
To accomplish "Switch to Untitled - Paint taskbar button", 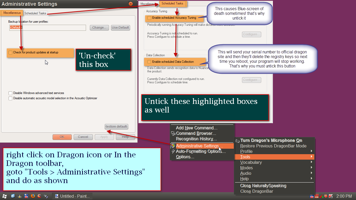I will 72,196.
